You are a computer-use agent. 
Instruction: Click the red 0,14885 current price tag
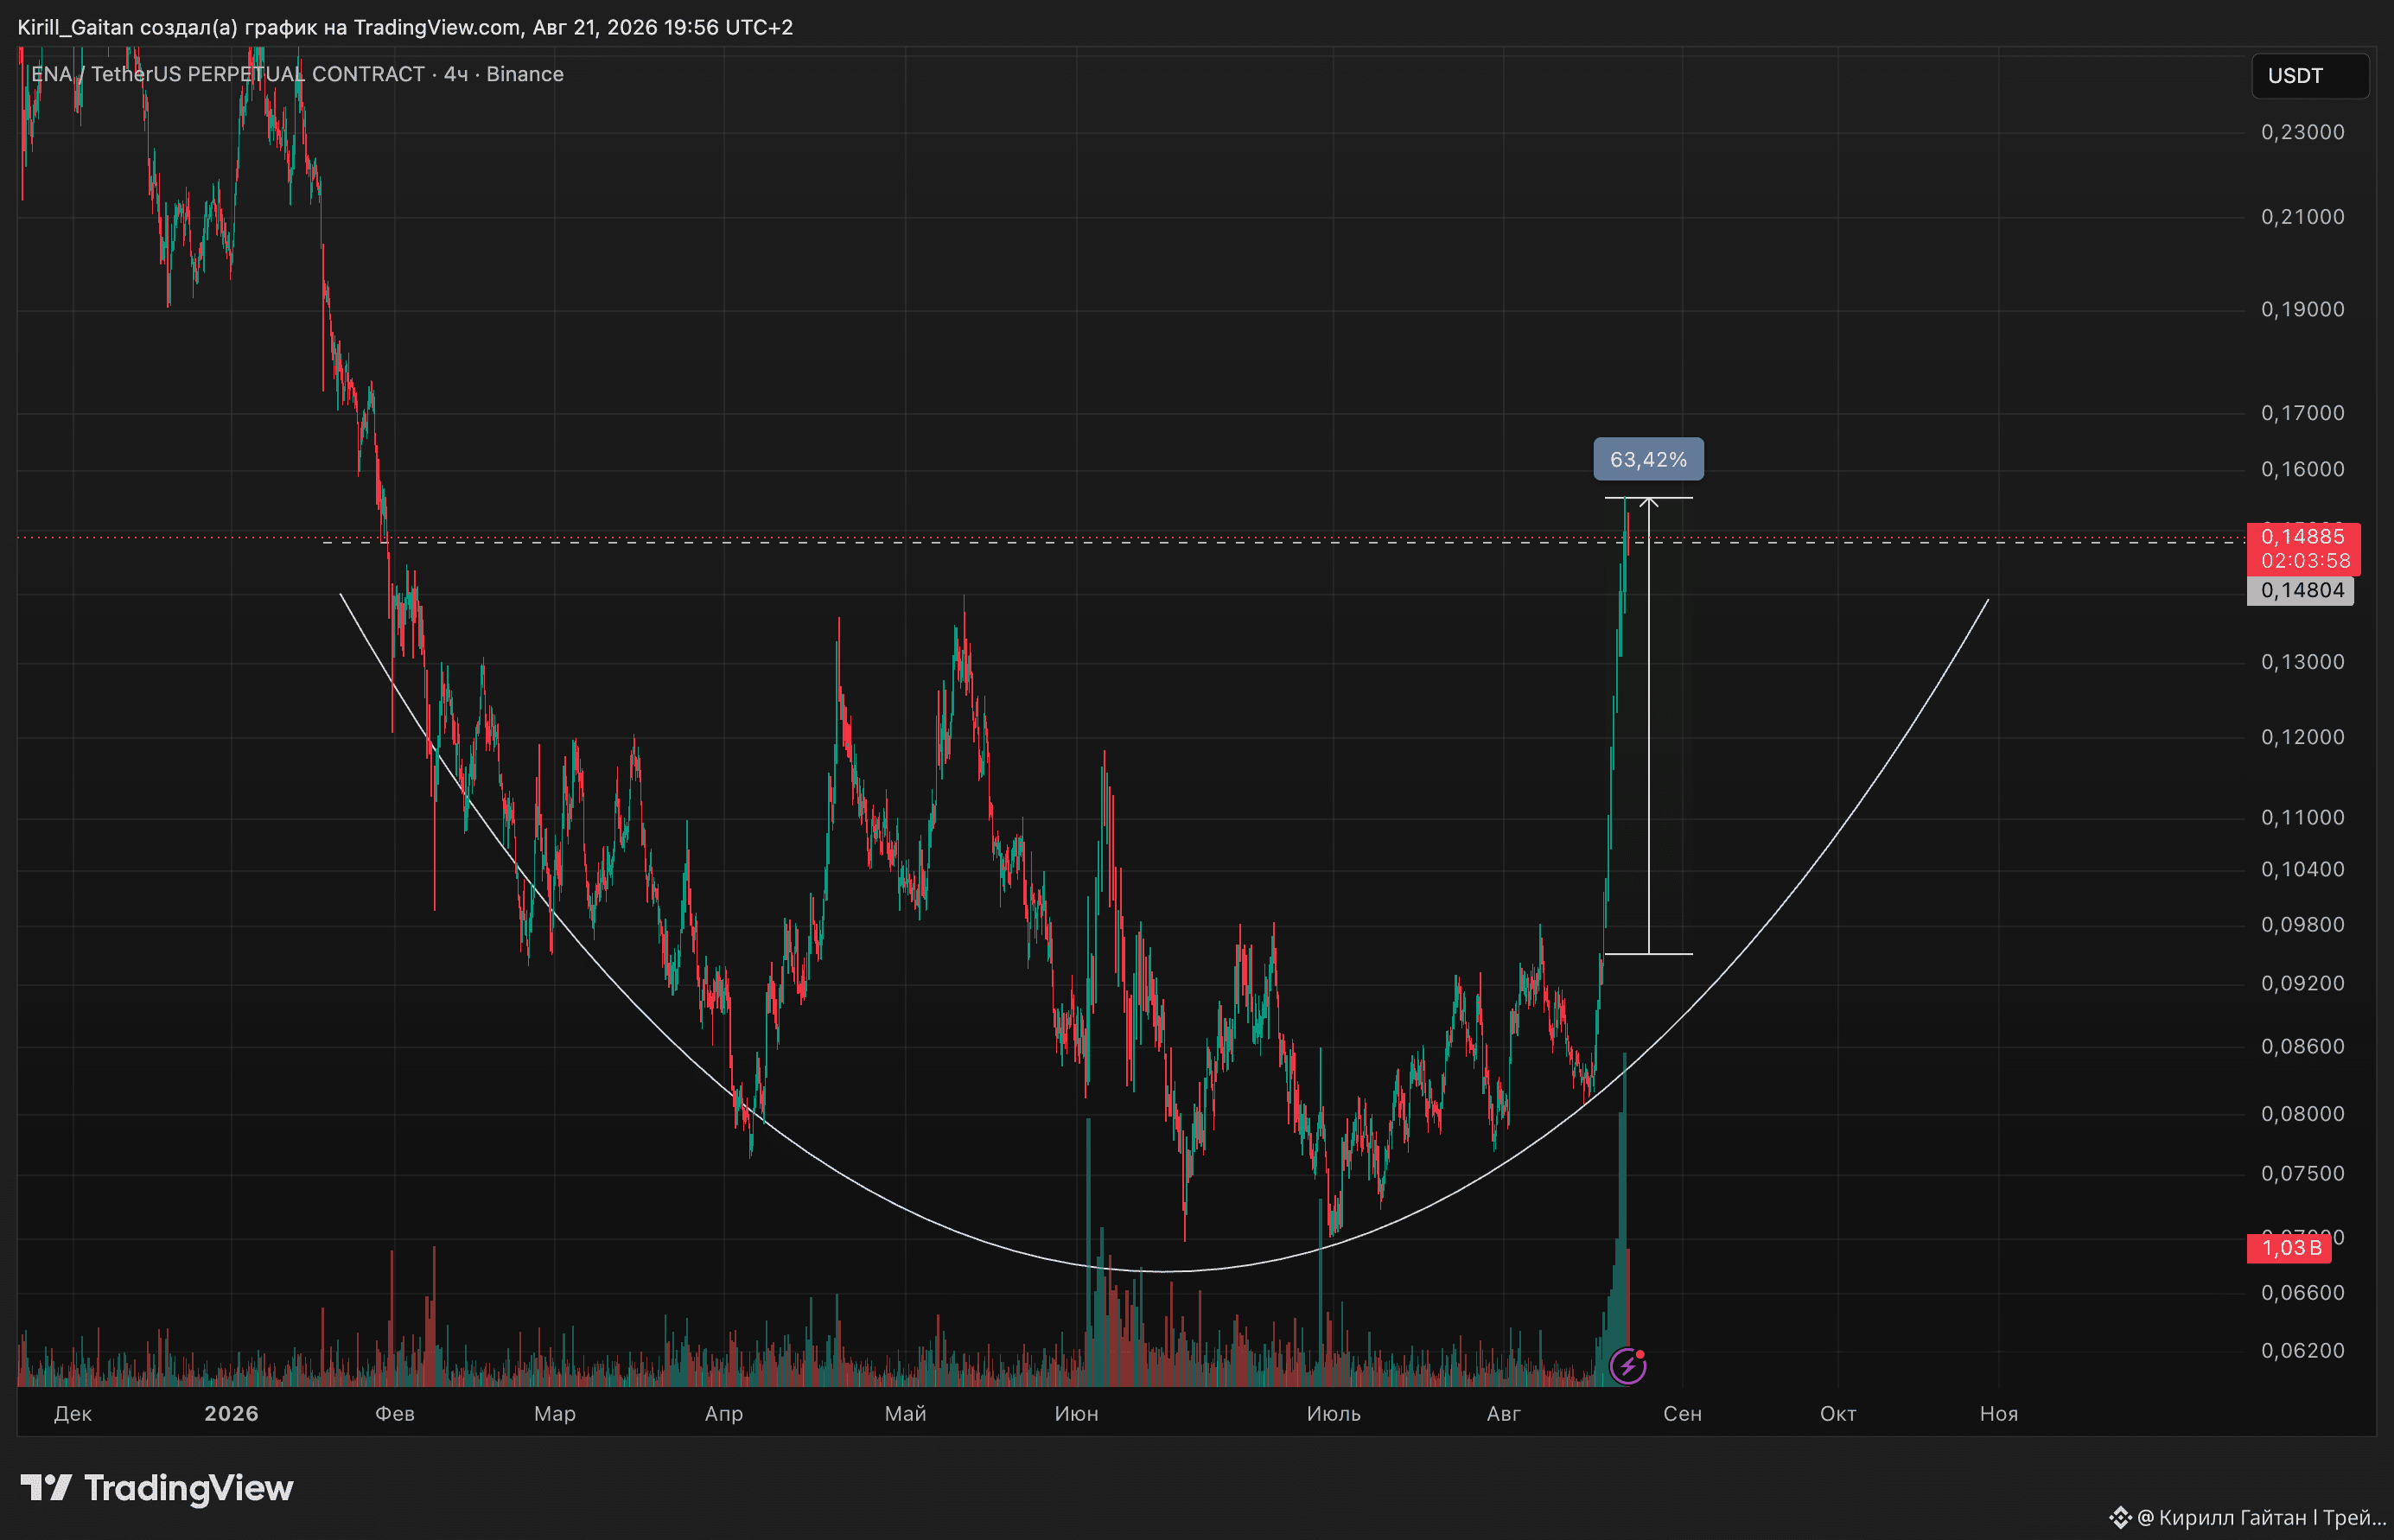[2303, 537]
